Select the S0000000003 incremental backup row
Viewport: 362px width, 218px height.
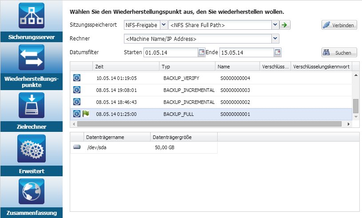[211, 90]
